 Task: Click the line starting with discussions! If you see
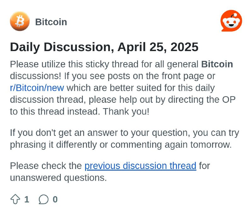(x=112, y=76)
